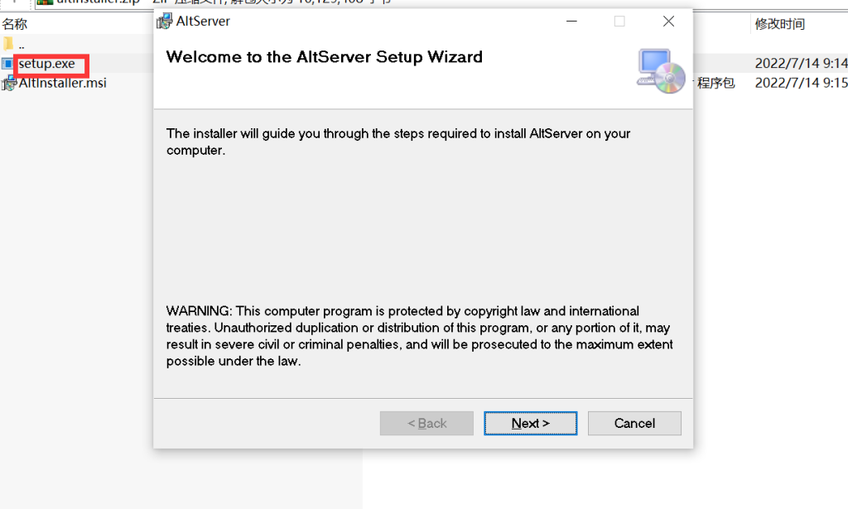Image resolution: width=848 pixels, height=509 pixels.
Task: Click the computer and disc wizard graphic
Action: [661, 71]
